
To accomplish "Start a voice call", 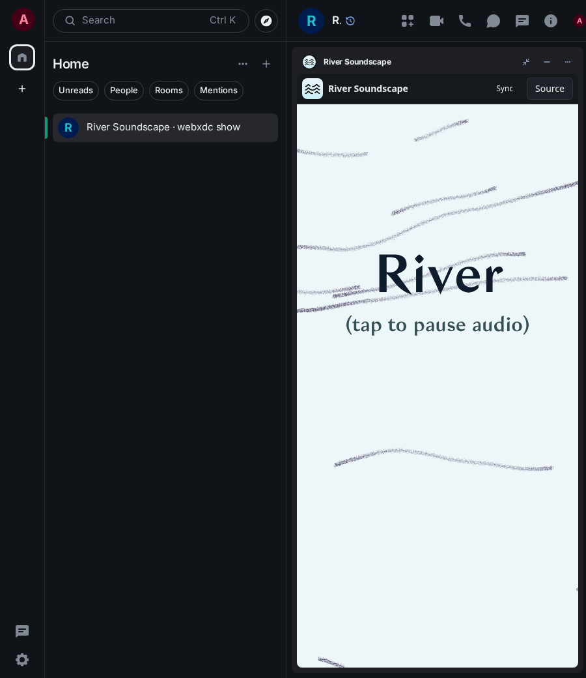I will click(465, 21).
